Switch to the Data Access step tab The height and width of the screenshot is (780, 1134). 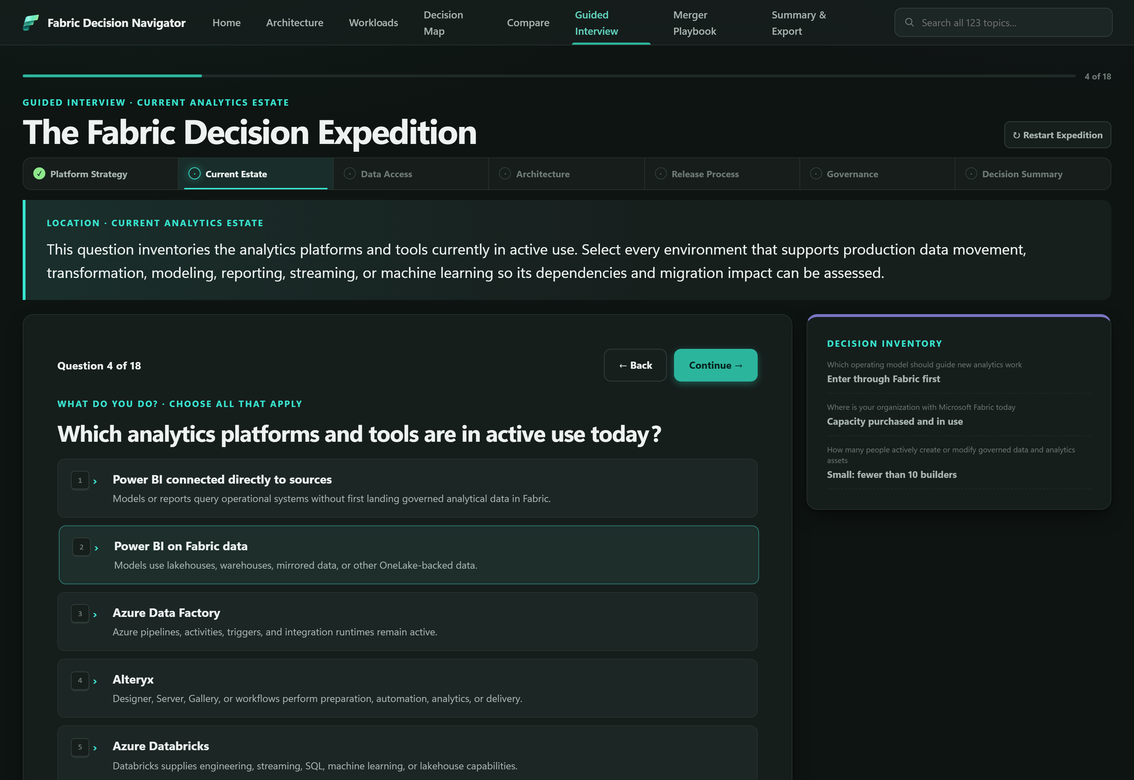(x=411, y=173)
